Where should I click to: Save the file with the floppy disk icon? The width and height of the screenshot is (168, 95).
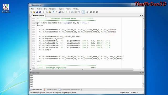click(x=37, y=12)
